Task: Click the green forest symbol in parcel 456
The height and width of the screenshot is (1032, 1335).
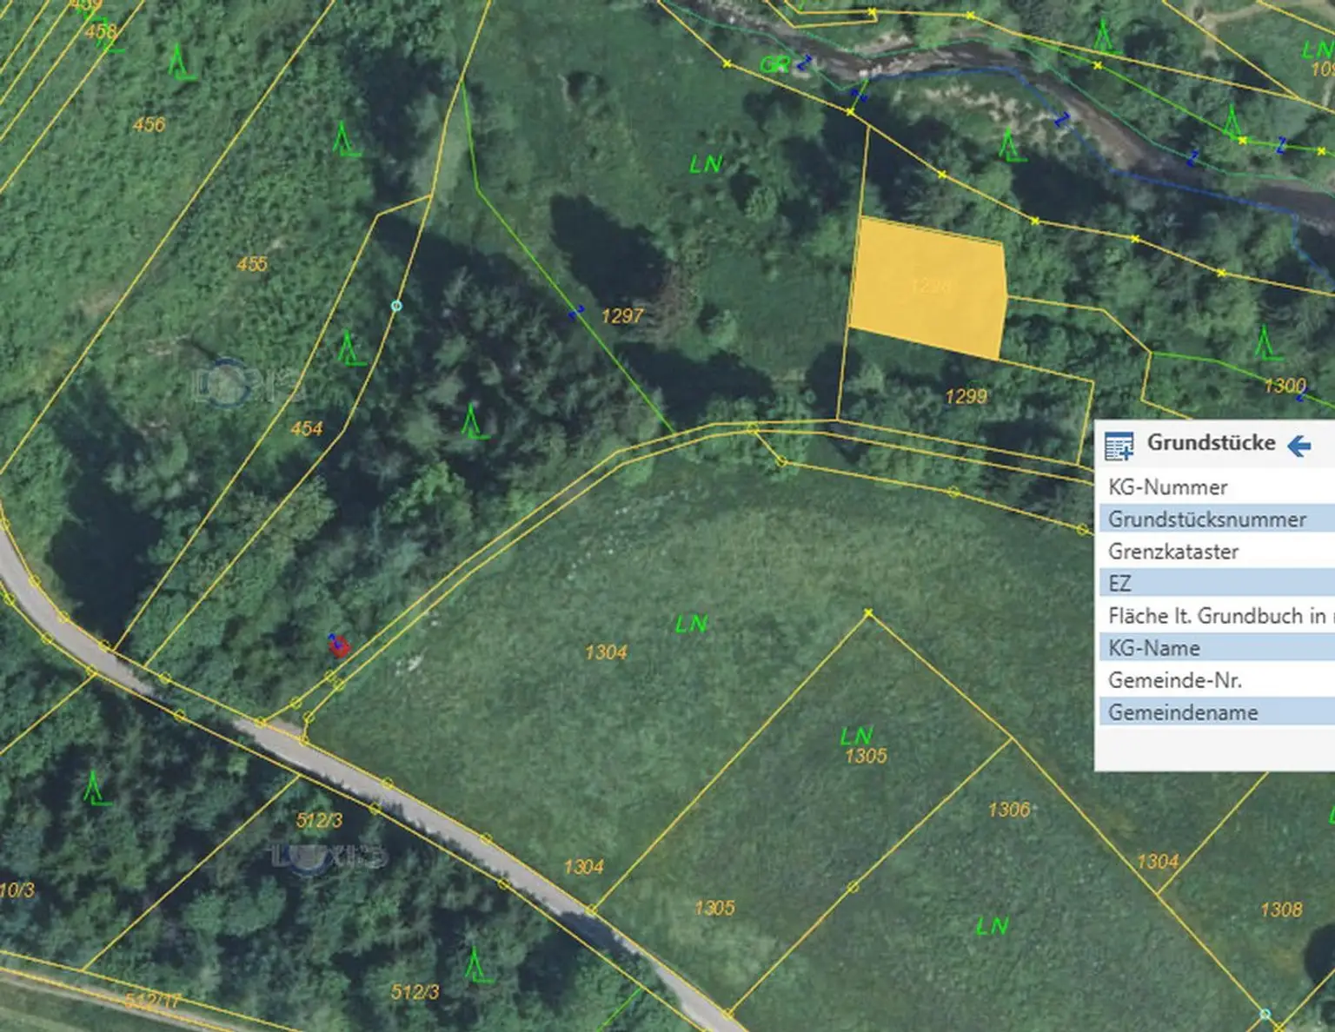Action: pos(180,63)
